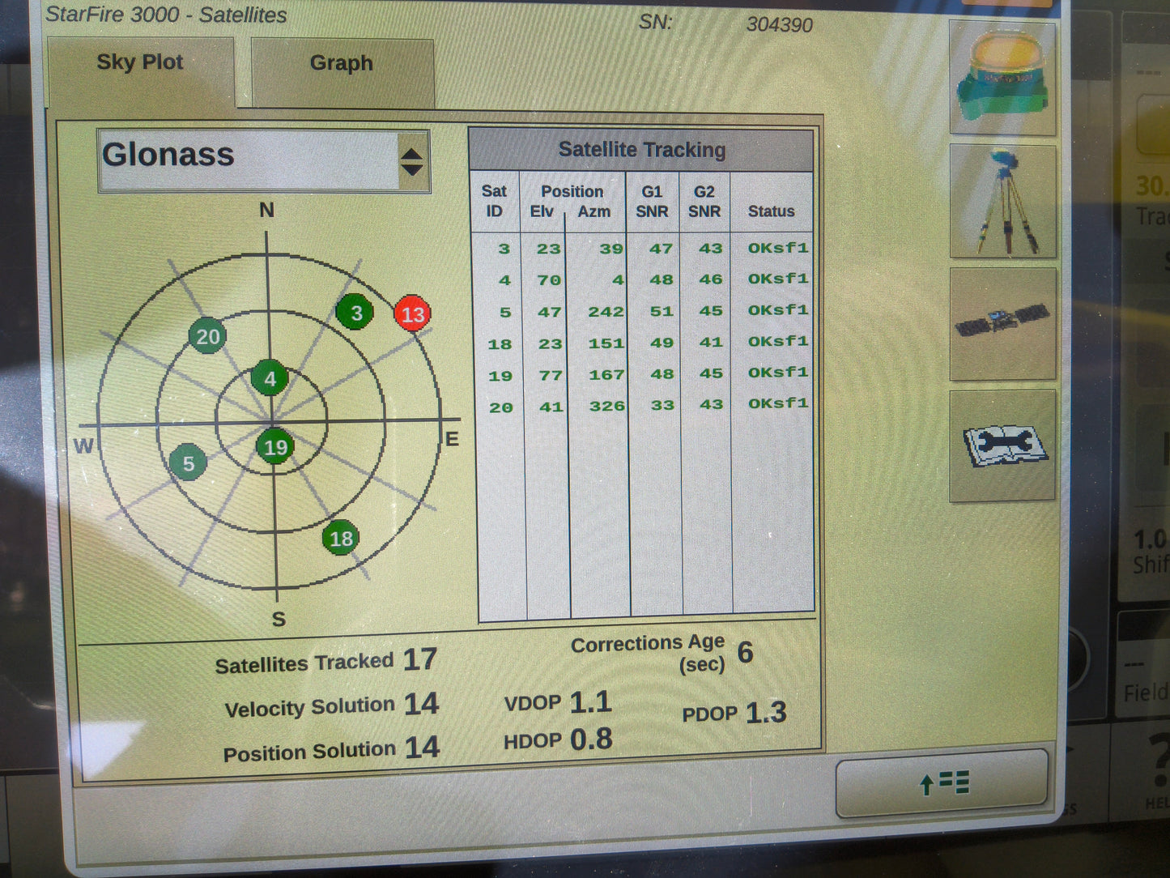Select Sat ID 5 row in tracking table
The image size is (1170, 878).
point(644,312)
